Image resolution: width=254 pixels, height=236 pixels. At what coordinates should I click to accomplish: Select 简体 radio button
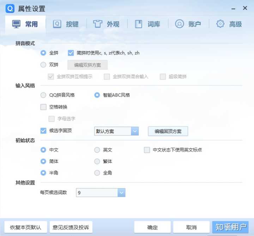[43, 161]
